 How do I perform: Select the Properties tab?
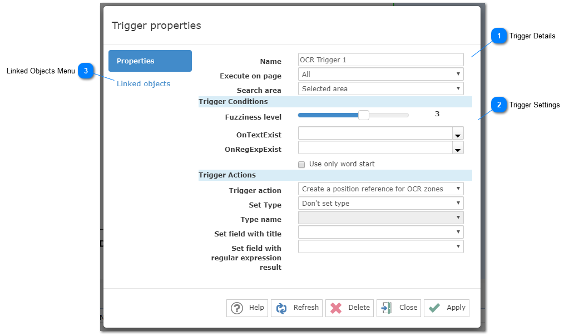[150, 61]
